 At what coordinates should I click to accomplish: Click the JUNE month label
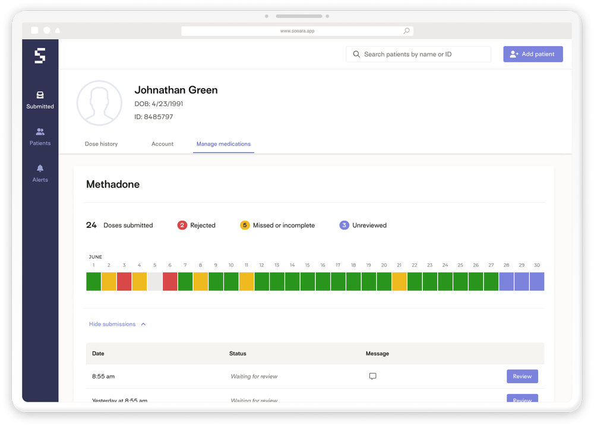click(x=96, y=257)
